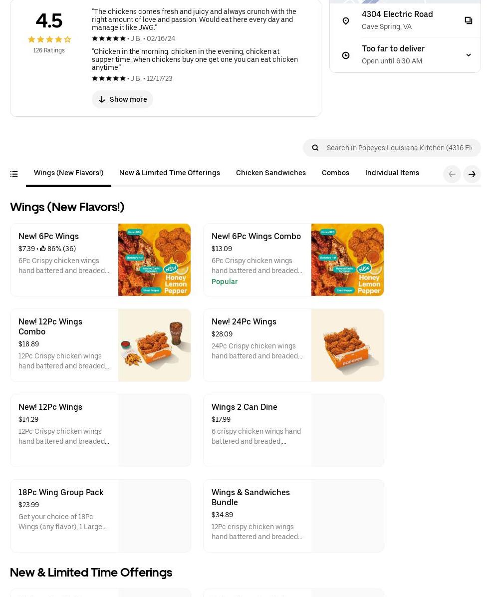Click the copy address icon

coord(468,20)
